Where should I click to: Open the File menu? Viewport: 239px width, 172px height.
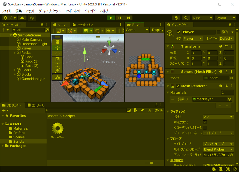pos(7,11)
